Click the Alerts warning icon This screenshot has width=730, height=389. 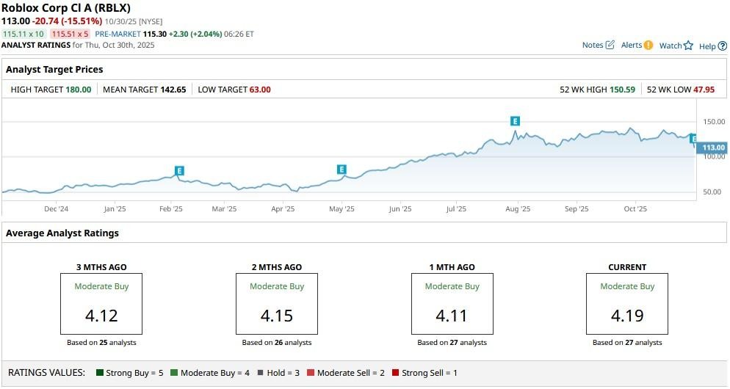pos(648,46)
